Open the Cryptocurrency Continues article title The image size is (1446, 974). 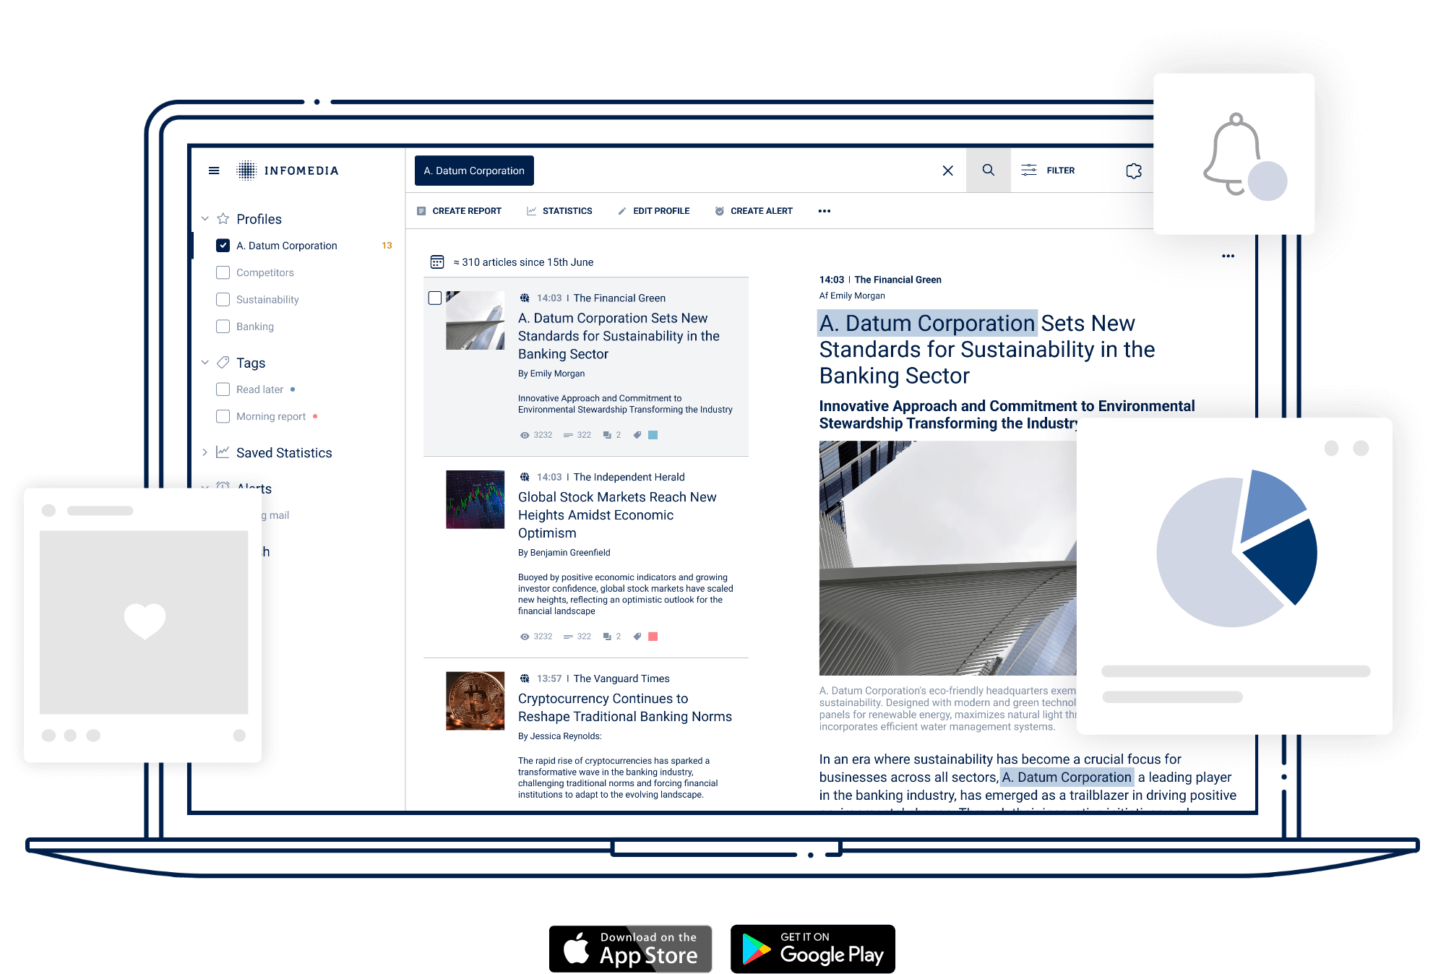[x=624, y=707]
